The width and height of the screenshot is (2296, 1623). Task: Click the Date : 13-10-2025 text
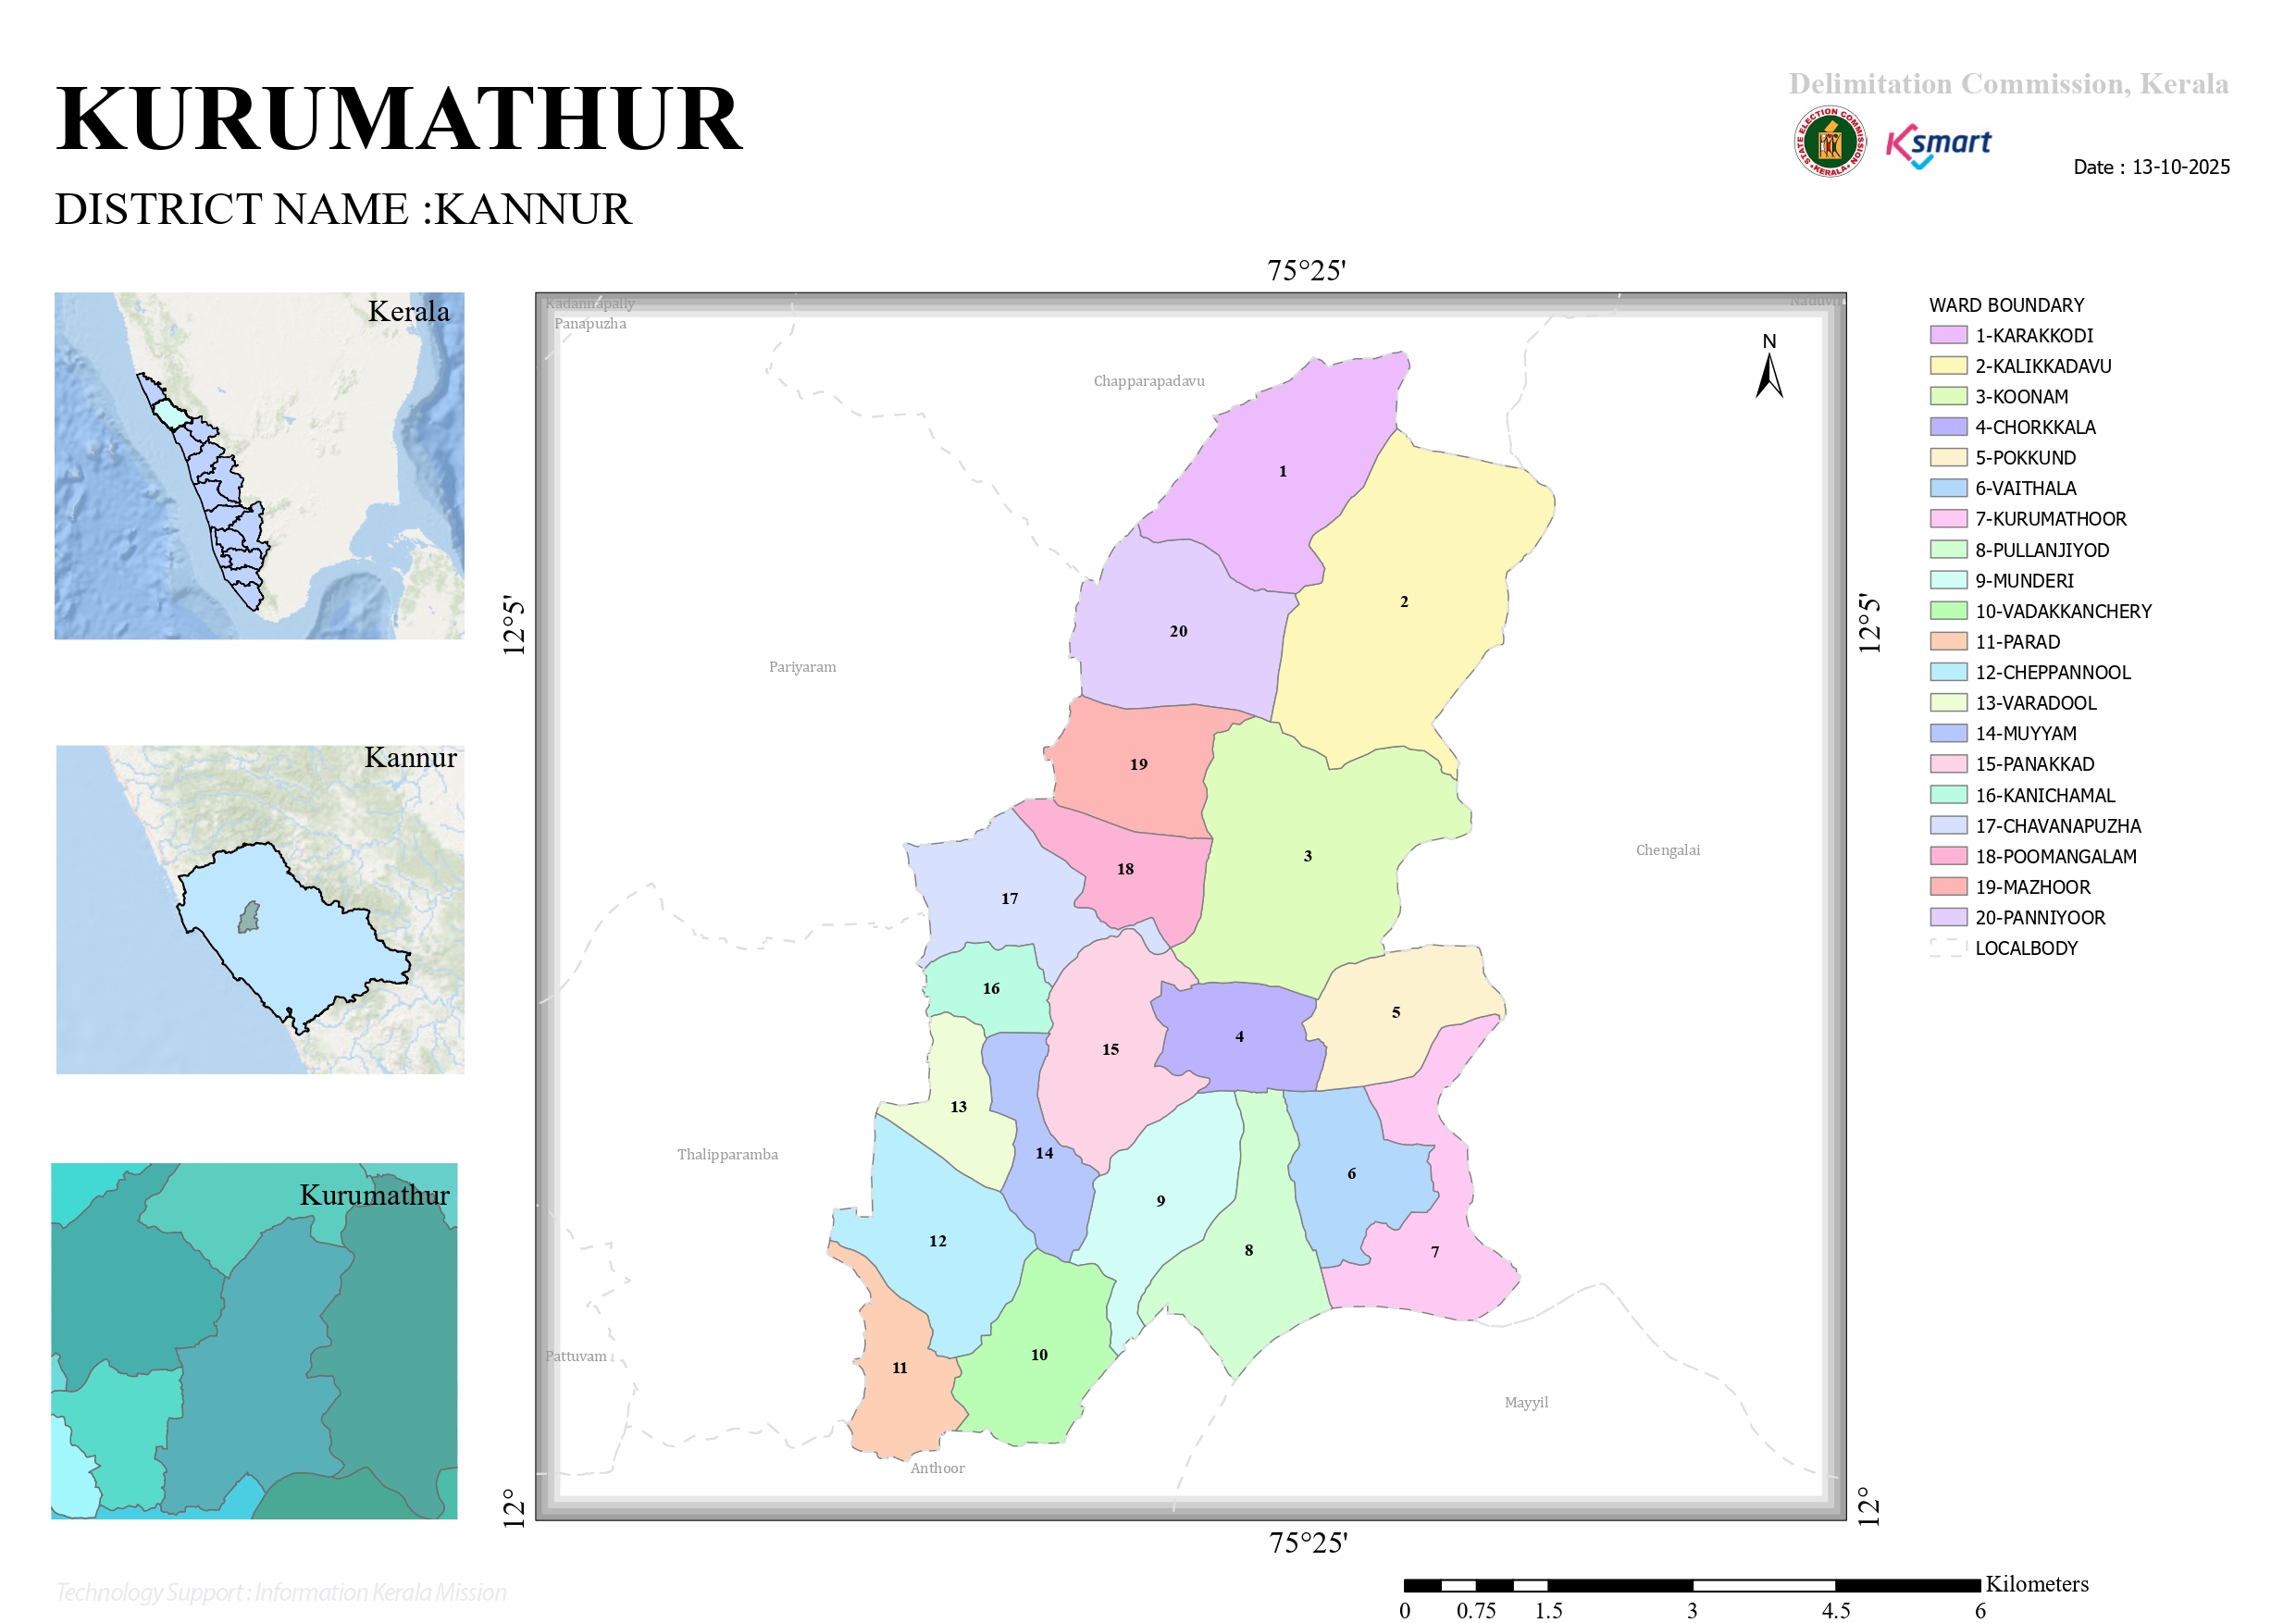[2151, 167]
